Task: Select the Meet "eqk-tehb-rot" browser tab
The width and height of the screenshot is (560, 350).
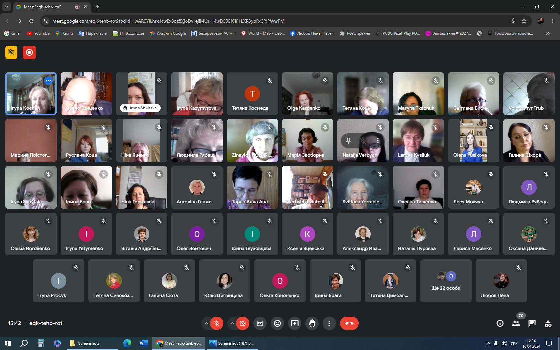Action: click(47, 7)
